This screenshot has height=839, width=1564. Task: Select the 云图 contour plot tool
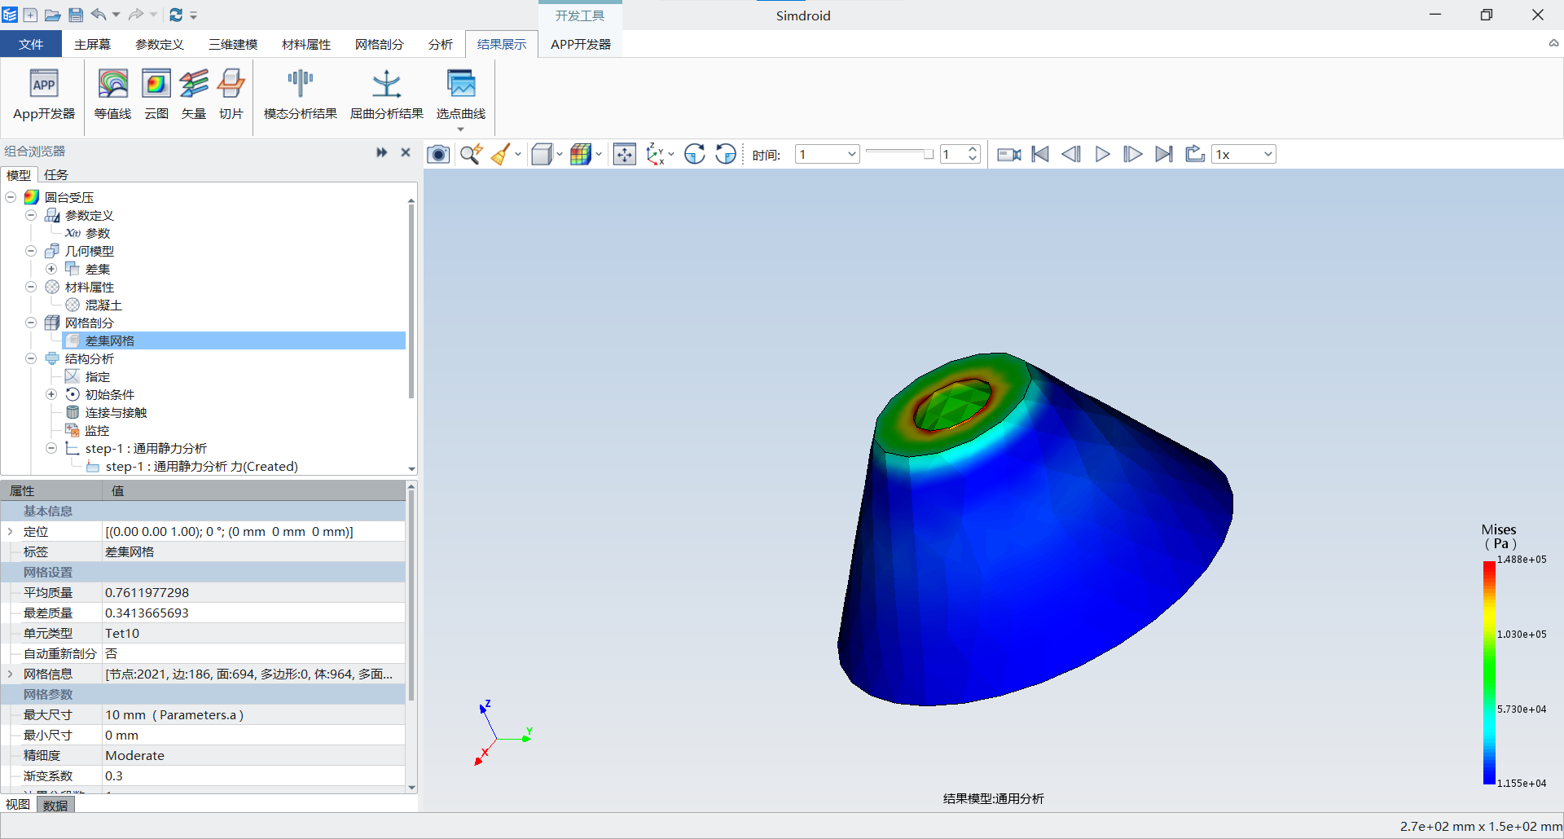click(156, 94)
